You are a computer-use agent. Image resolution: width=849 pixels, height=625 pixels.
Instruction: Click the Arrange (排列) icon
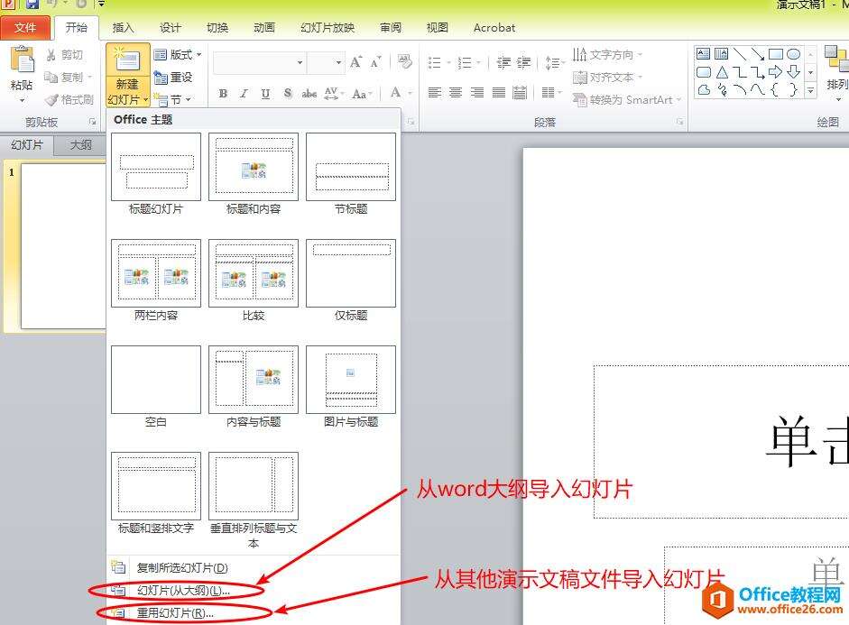(836, 60)
